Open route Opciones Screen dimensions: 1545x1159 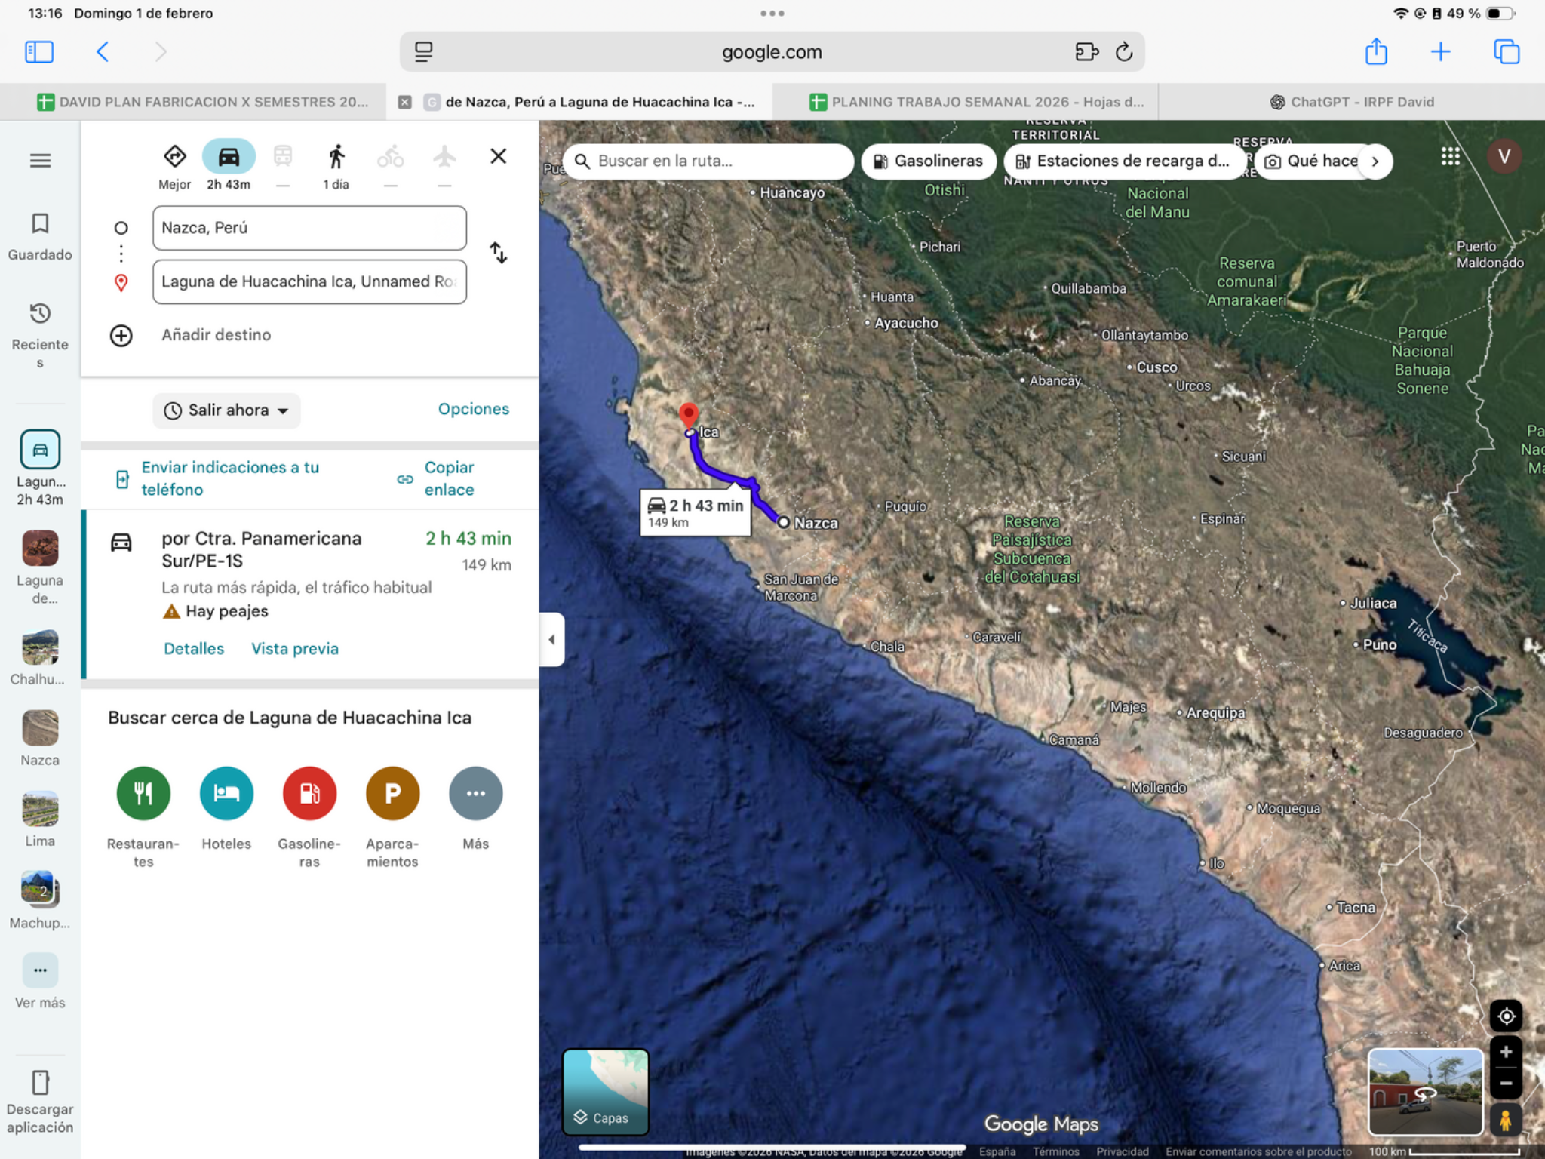point(474,409)
